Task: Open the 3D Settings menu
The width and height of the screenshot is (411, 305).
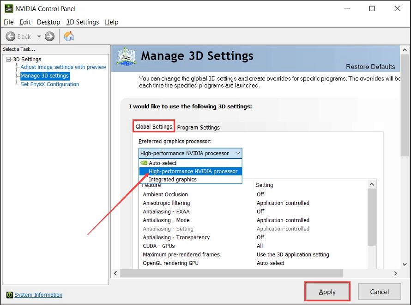Action: point(83,22)
